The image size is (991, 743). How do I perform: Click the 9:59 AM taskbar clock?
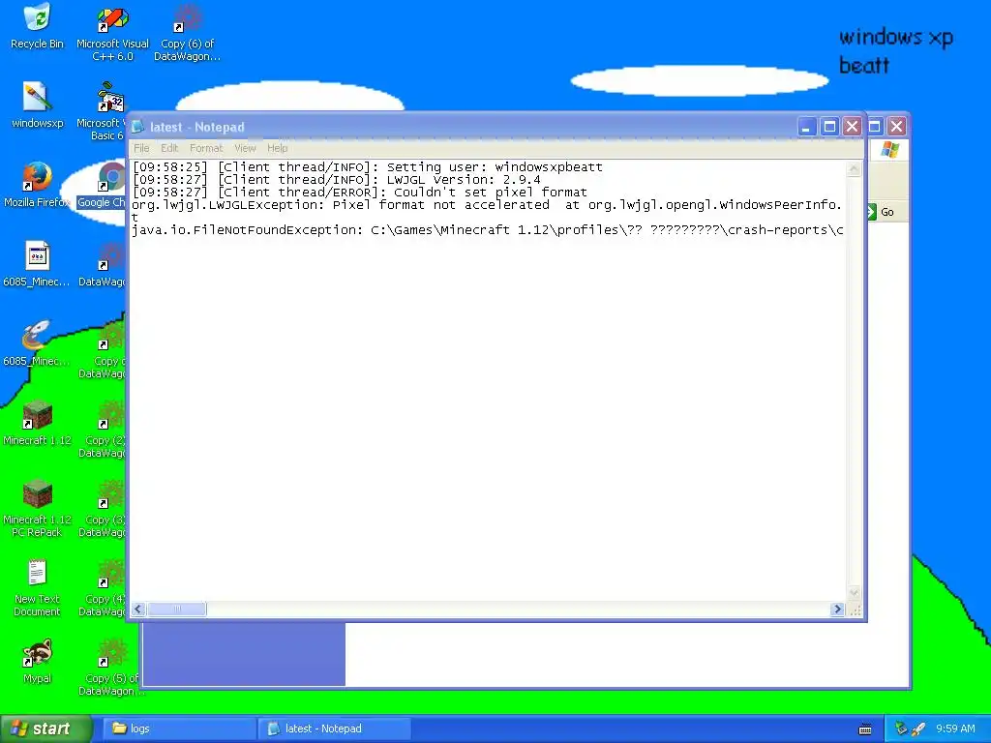pos(955,729)
